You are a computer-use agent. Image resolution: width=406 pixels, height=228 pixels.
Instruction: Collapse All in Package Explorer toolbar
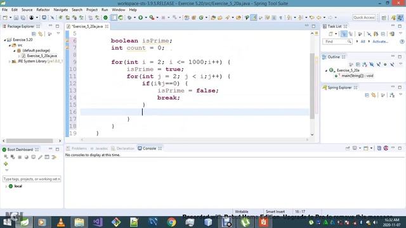point(34,34)
